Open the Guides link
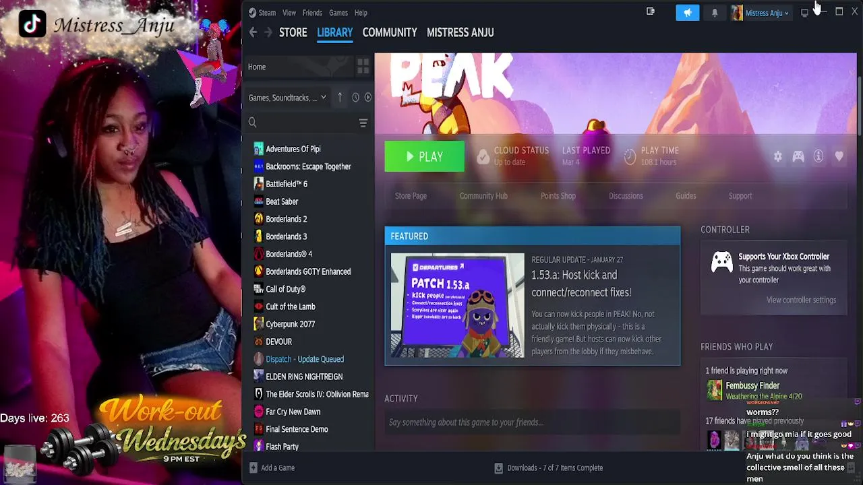Screen dimensions: 863x485 point(686,196)
